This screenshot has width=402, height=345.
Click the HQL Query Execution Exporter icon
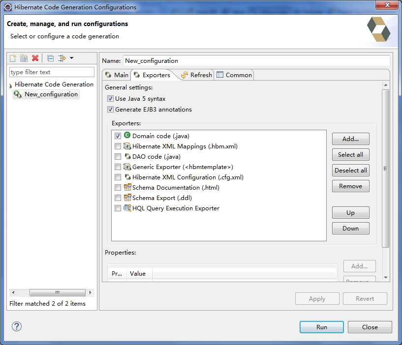tap(127, 208)
